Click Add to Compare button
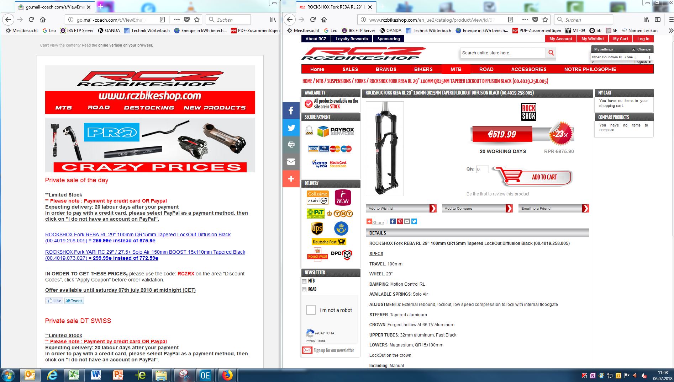The height and width of the screenshot is (382, 674). (x=477, y=209)
